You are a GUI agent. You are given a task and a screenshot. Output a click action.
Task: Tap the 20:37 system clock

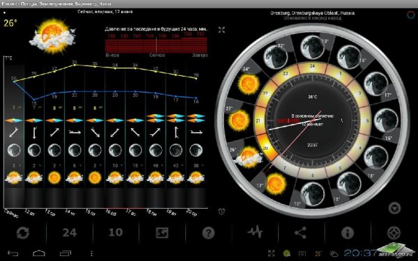[360, 253]
